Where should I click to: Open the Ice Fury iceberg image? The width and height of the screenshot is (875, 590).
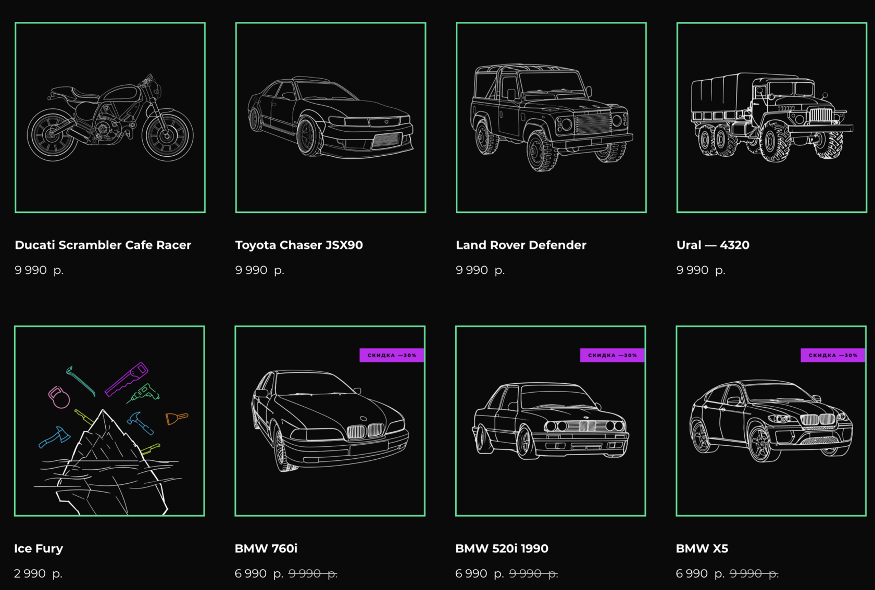(109, 421)
